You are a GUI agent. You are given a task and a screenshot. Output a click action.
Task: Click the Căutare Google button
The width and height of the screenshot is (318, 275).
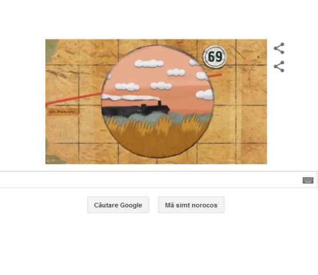118,205
